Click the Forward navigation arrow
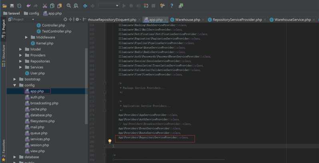Viewport: 319px width, 163px height. tap(93, 6)
